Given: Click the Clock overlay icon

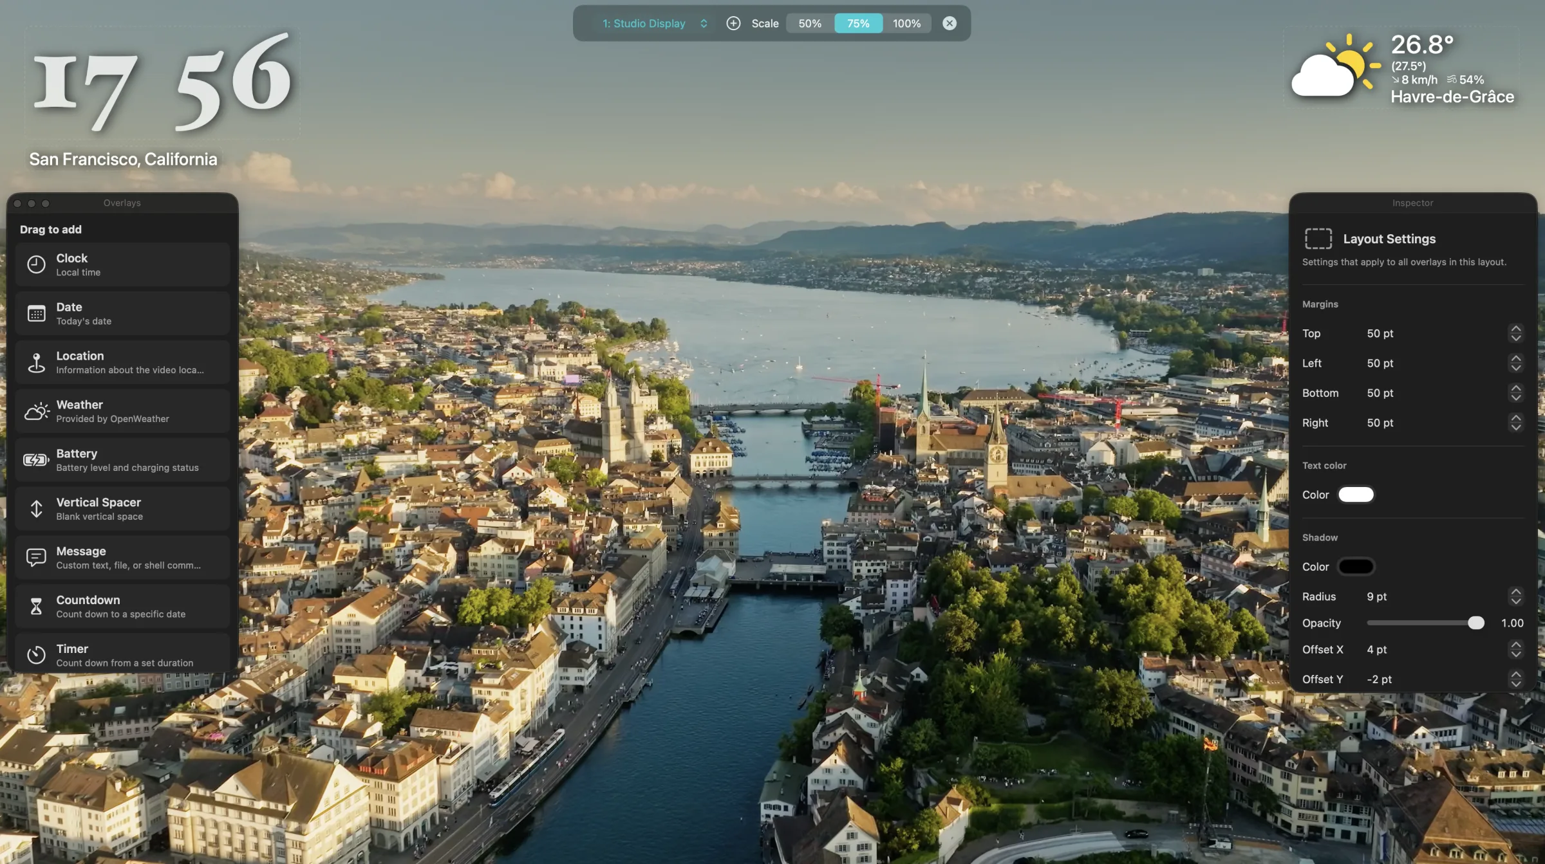Looking at the screenshot, I should tap(36, 264).
